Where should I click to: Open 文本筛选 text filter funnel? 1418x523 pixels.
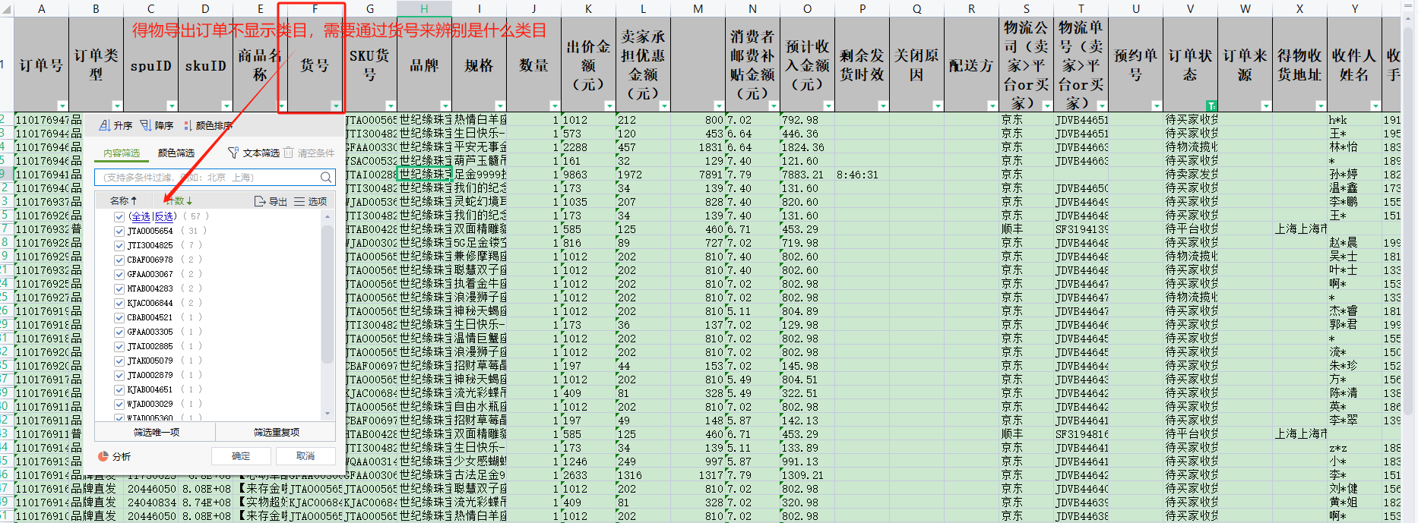254,153
